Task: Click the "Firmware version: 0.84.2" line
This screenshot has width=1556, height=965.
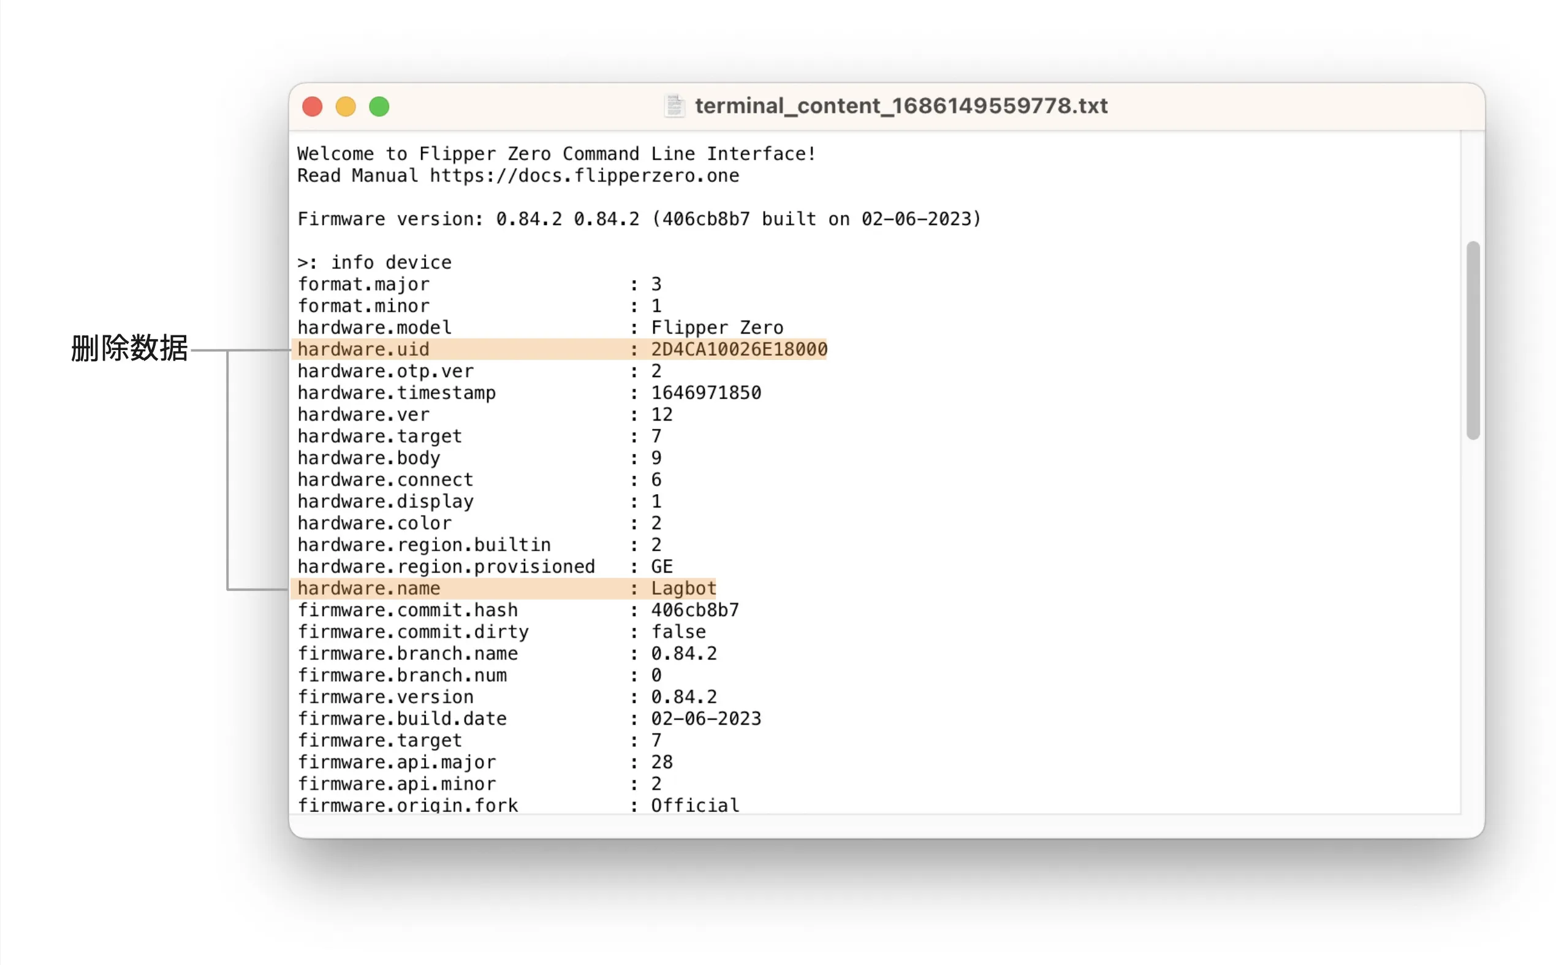Action: [639, 219]
